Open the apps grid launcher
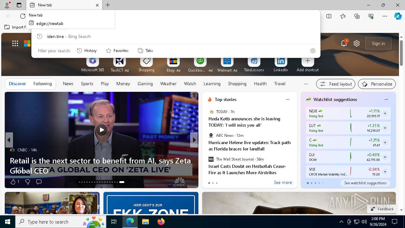 coord(15,43)
